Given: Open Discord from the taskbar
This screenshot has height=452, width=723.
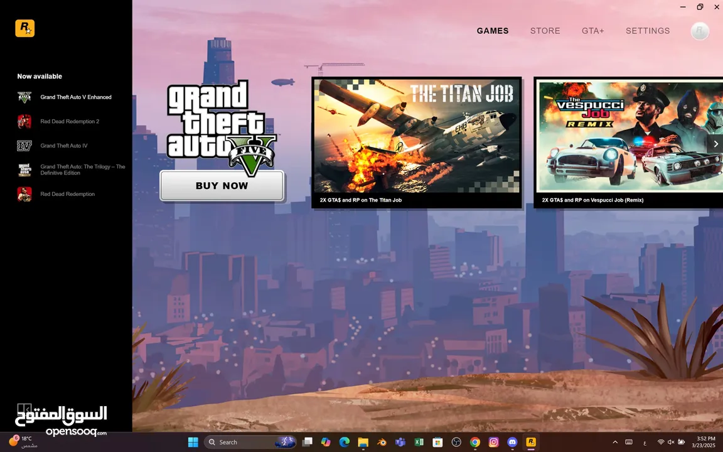Looking at the screenshot, I should point(512,443).
